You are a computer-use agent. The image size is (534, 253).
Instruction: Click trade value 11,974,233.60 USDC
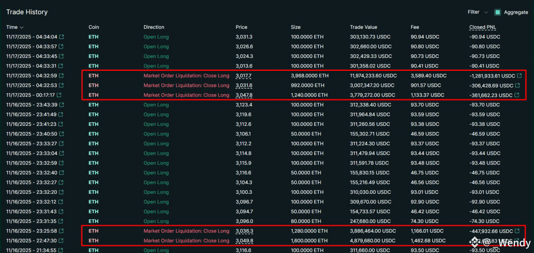coord(373,76)
